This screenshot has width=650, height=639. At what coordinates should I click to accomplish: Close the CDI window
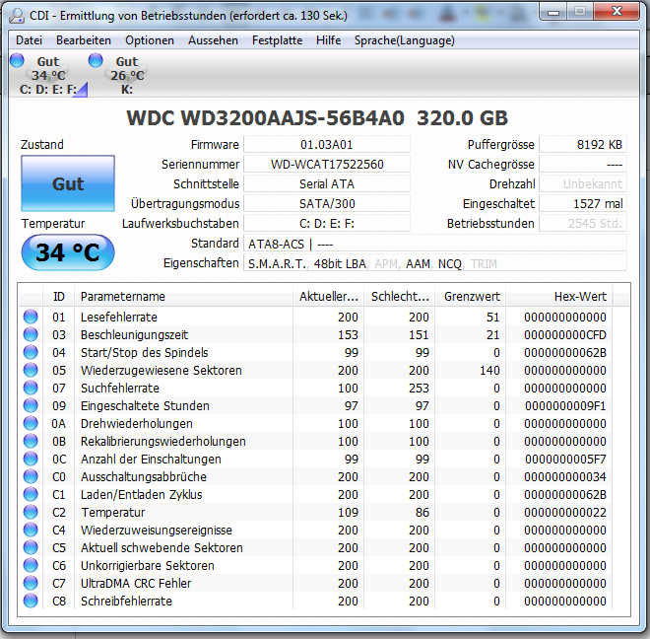(x=617, y=11)
